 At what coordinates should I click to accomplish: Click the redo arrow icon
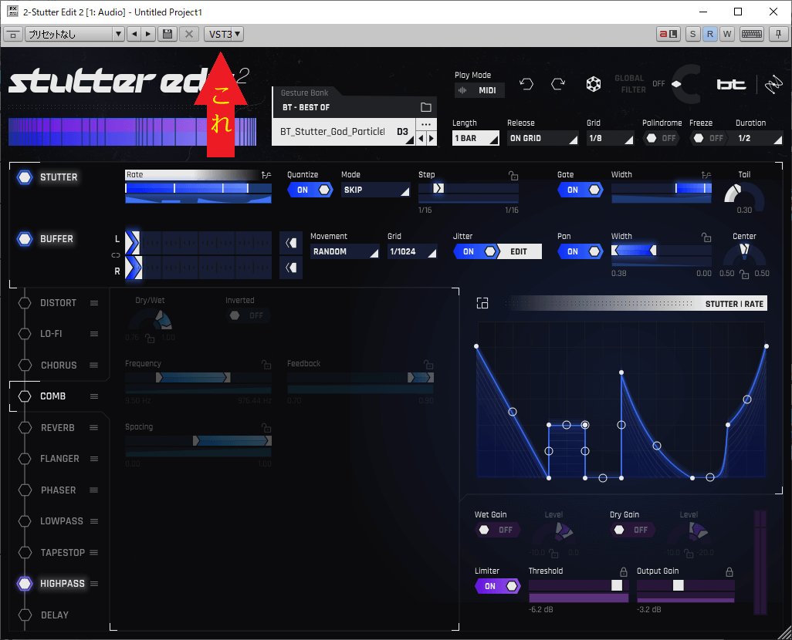click(x=558, y=84)
